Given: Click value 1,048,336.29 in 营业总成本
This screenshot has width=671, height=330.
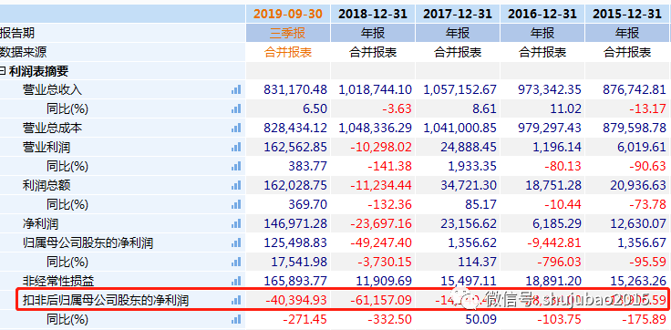Looking at the screenshot, I should click(376, 128).
